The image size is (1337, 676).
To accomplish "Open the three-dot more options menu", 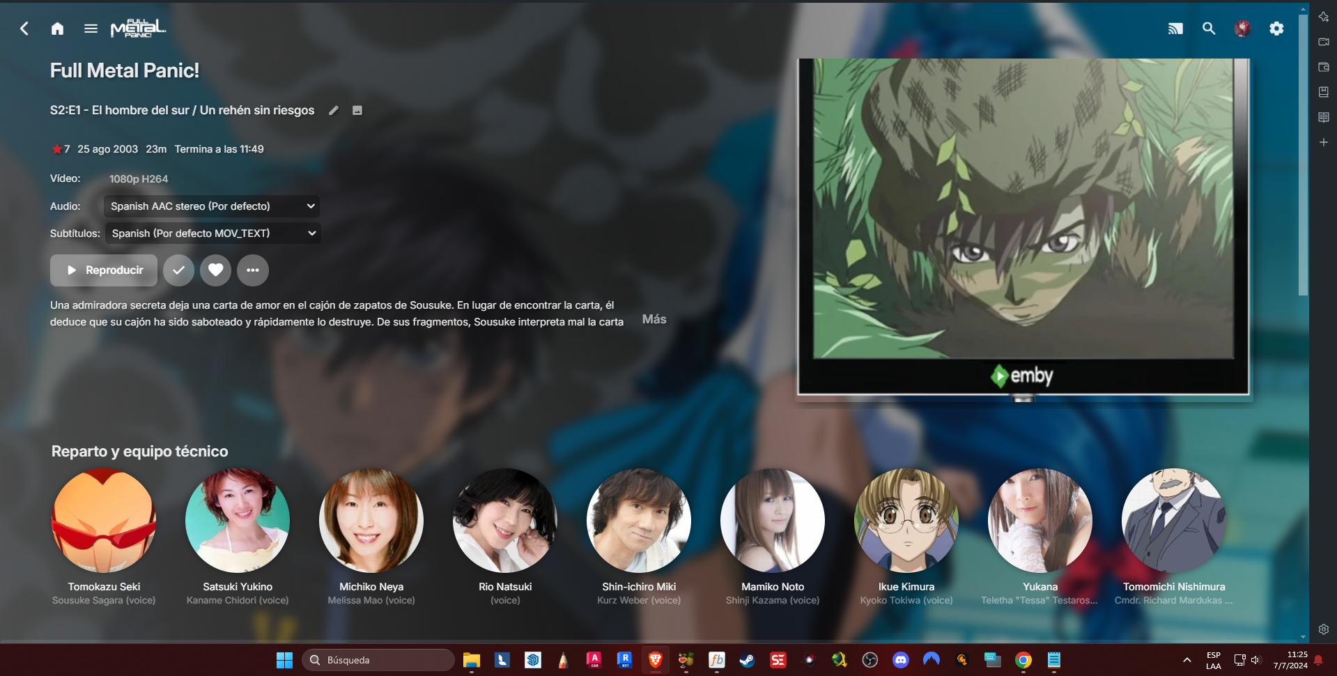I will tap(253, 270).
